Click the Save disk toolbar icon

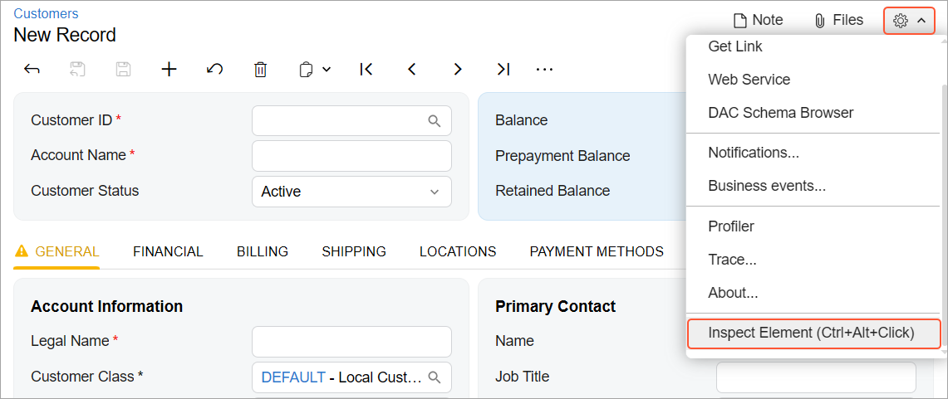coord(123,70)
